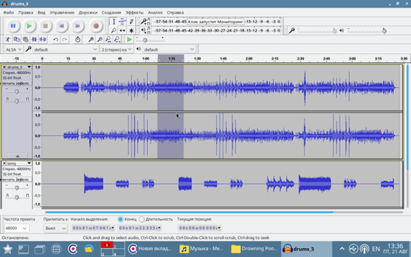411x257 pixels.
Task: Click the Redo arrow icon
Action: 64,39
